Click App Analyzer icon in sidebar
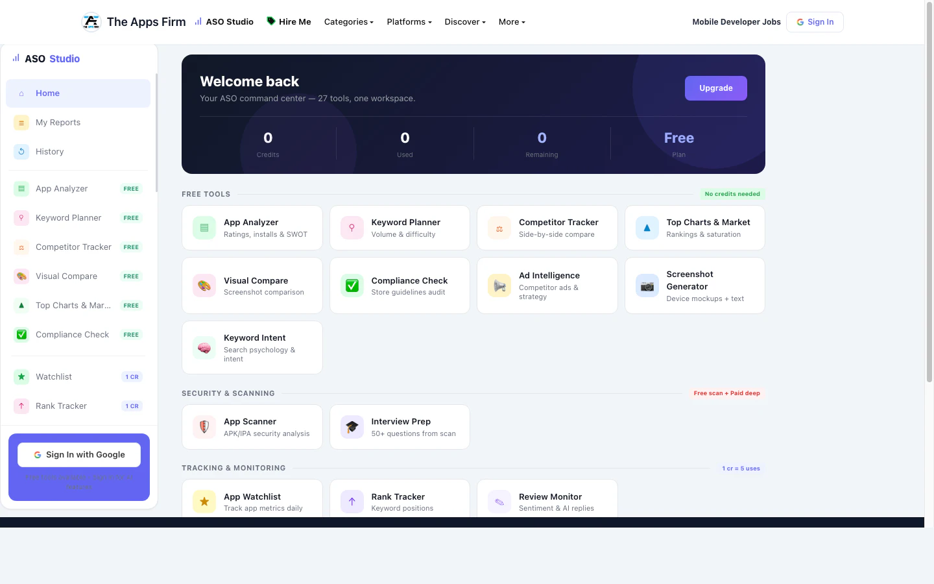 coord(21,189)
